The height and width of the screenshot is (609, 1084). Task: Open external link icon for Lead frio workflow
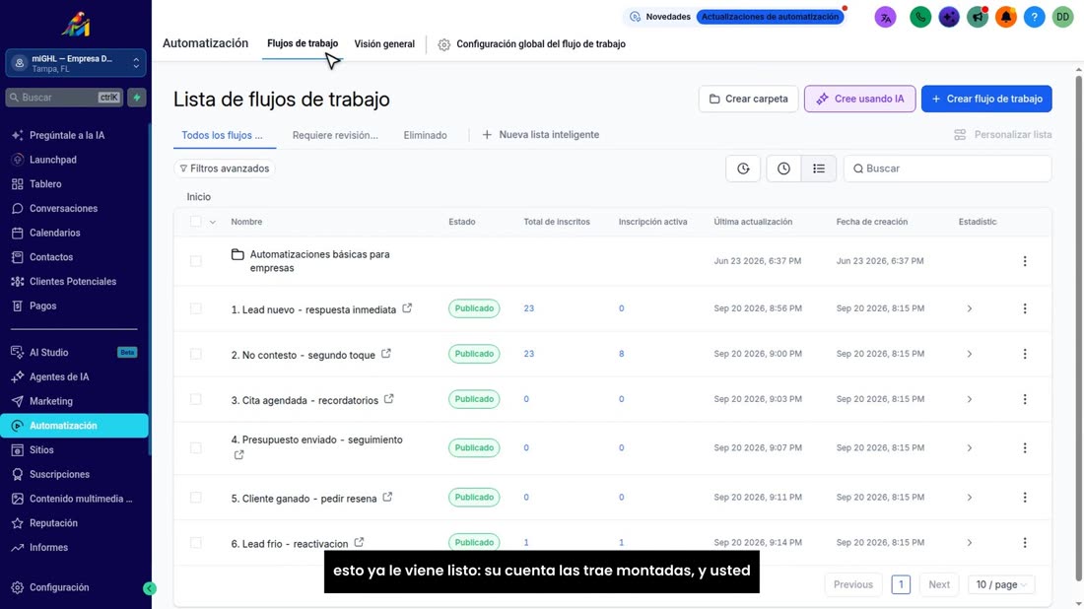pyautogui.click(x=359, y=543)
